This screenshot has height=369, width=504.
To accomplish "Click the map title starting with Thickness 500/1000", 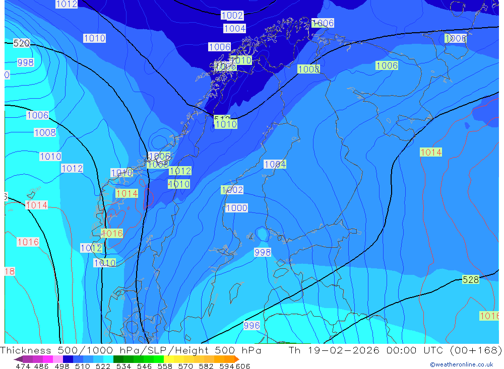I will [x=131, y=350].
